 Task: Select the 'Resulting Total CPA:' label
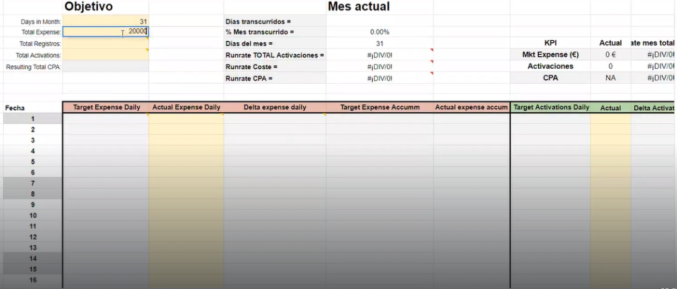(x=34, y=67)
